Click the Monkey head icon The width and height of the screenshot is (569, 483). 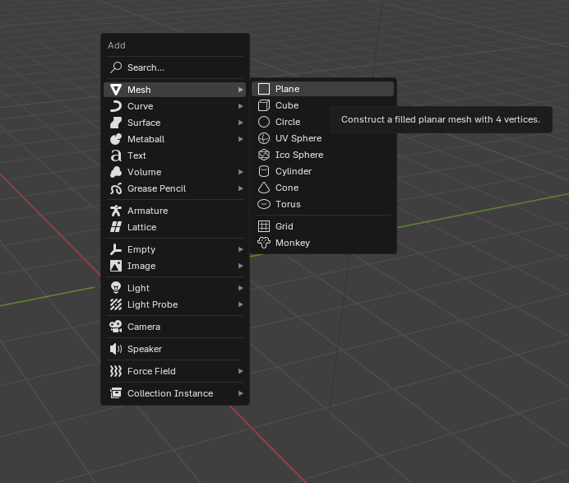[x=264, y=243]
